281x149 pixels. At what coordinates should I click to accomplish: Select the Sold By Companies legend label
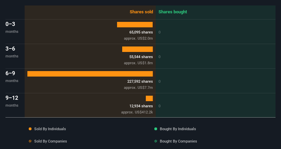tap(51, 141)
